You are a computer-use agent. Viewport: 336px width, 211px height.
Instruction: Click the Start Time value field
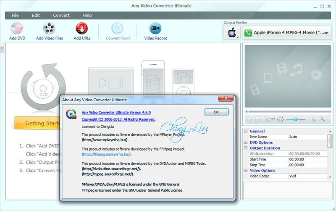tap(307, 159)
